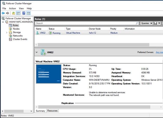Screen dimensions: 163x118
Task: Click the roles list scroll left arrow
Action: (36, 45)
